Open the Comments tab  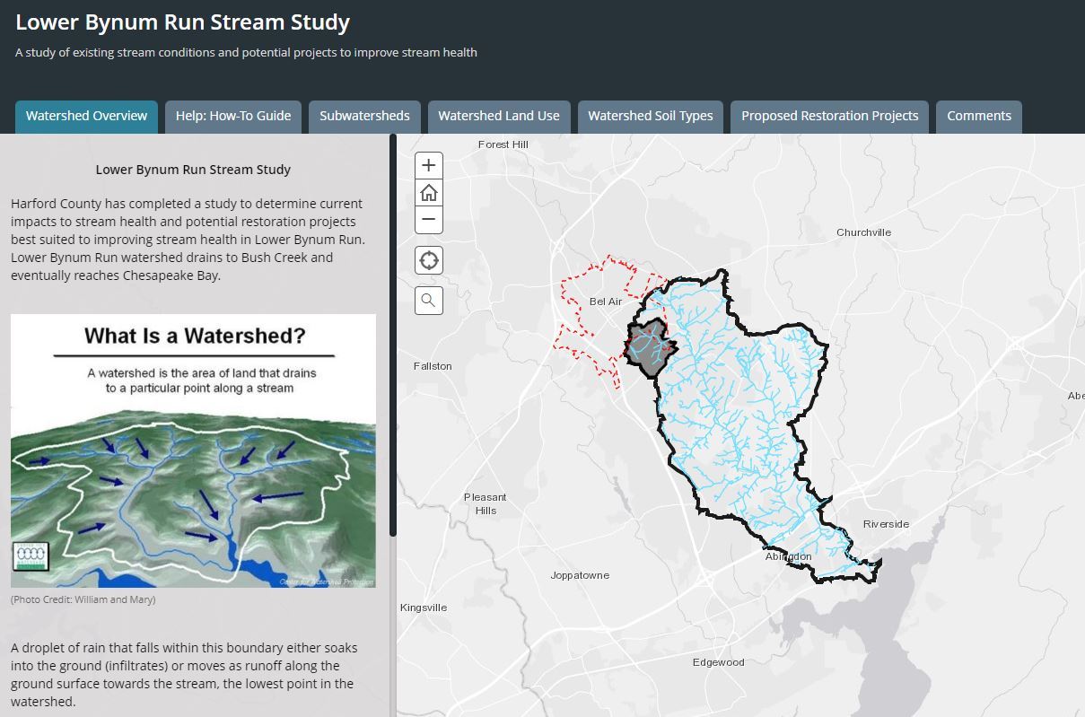pyautogui.click(x=978, y=116)
